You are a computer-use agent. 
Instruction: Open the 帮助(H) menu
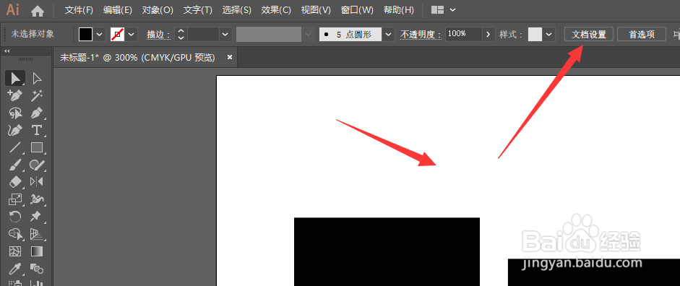pos(399,10)
